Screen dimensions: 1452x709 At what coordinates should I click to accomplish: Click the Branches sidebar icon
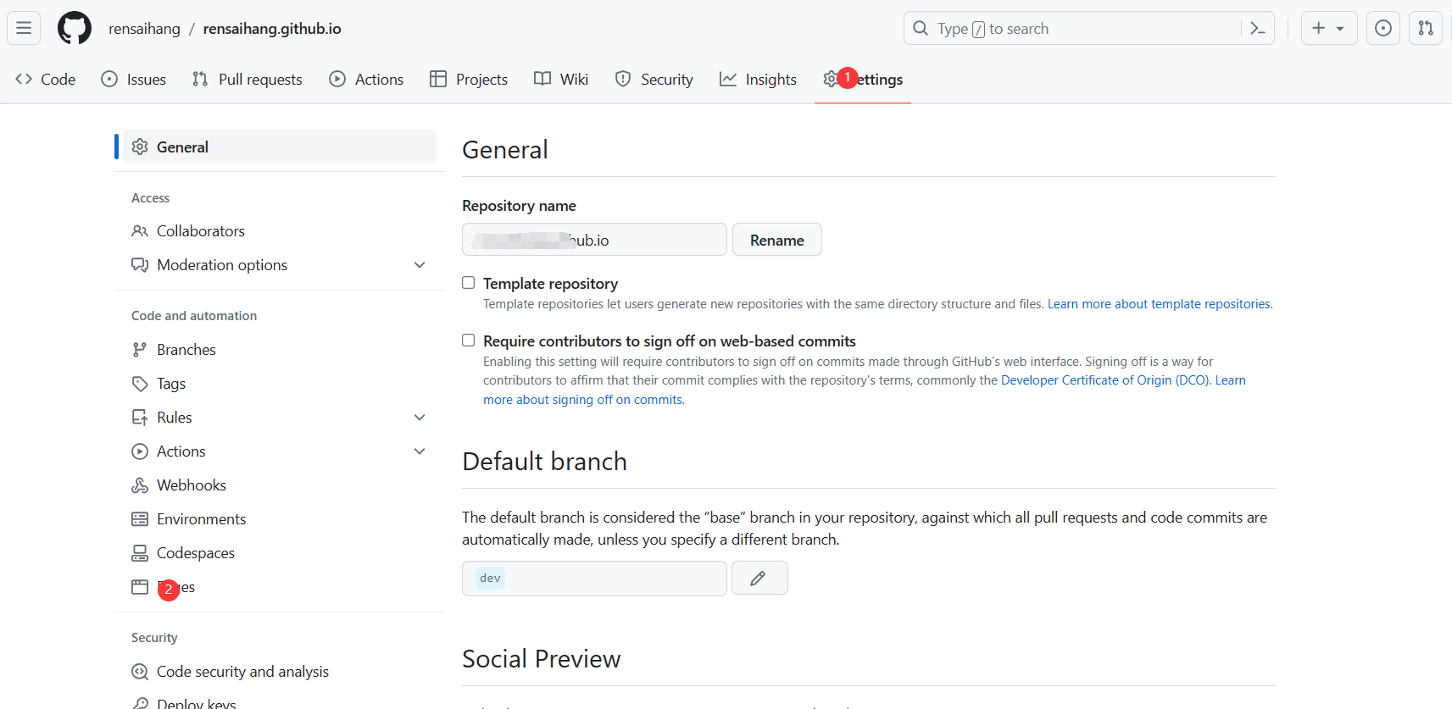pyautogui.click(x=140, y=350)
